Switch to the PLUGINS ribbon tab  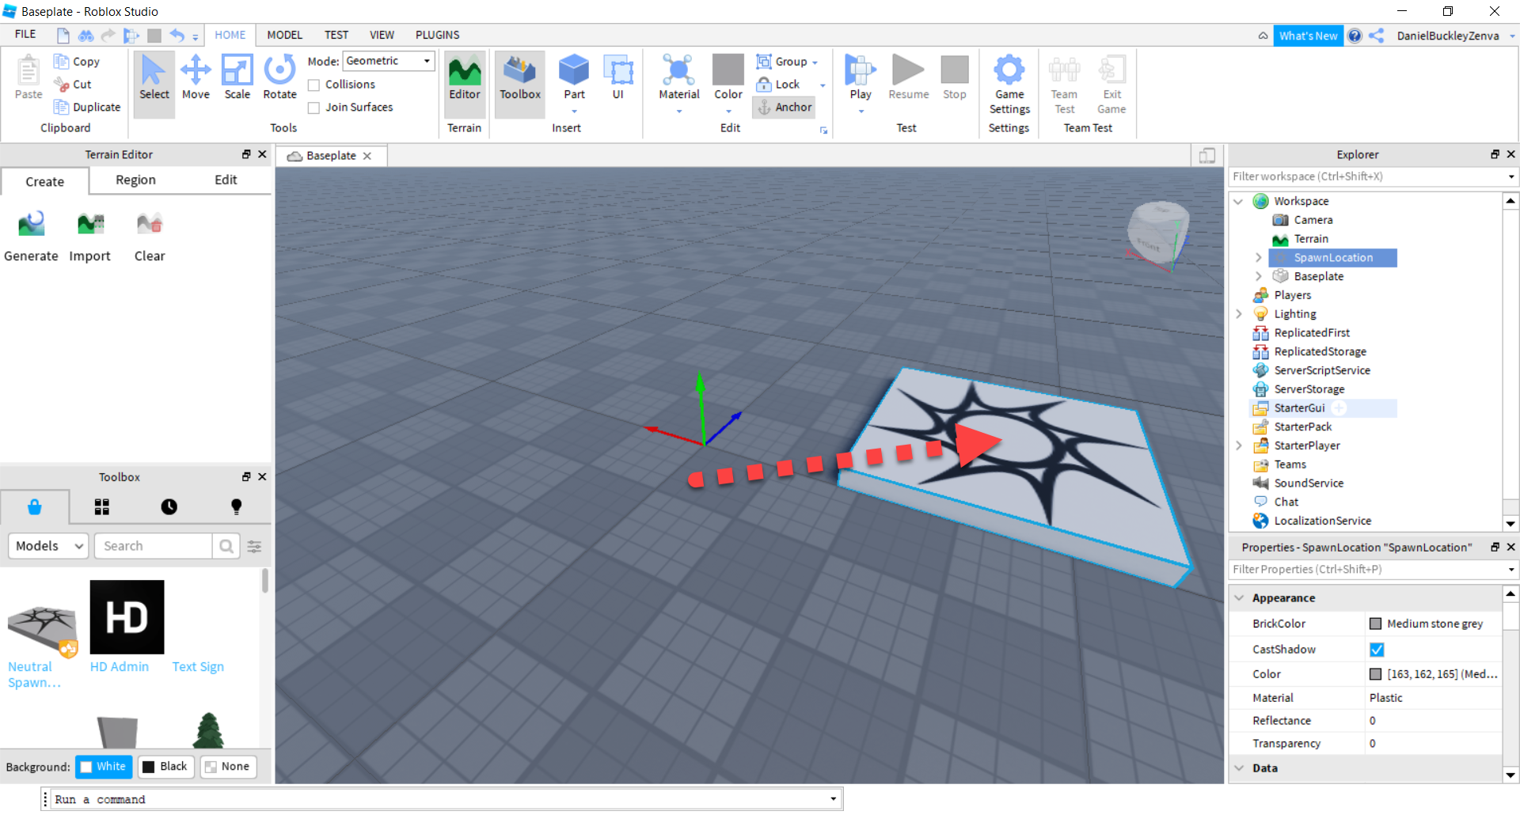[438, 35]
